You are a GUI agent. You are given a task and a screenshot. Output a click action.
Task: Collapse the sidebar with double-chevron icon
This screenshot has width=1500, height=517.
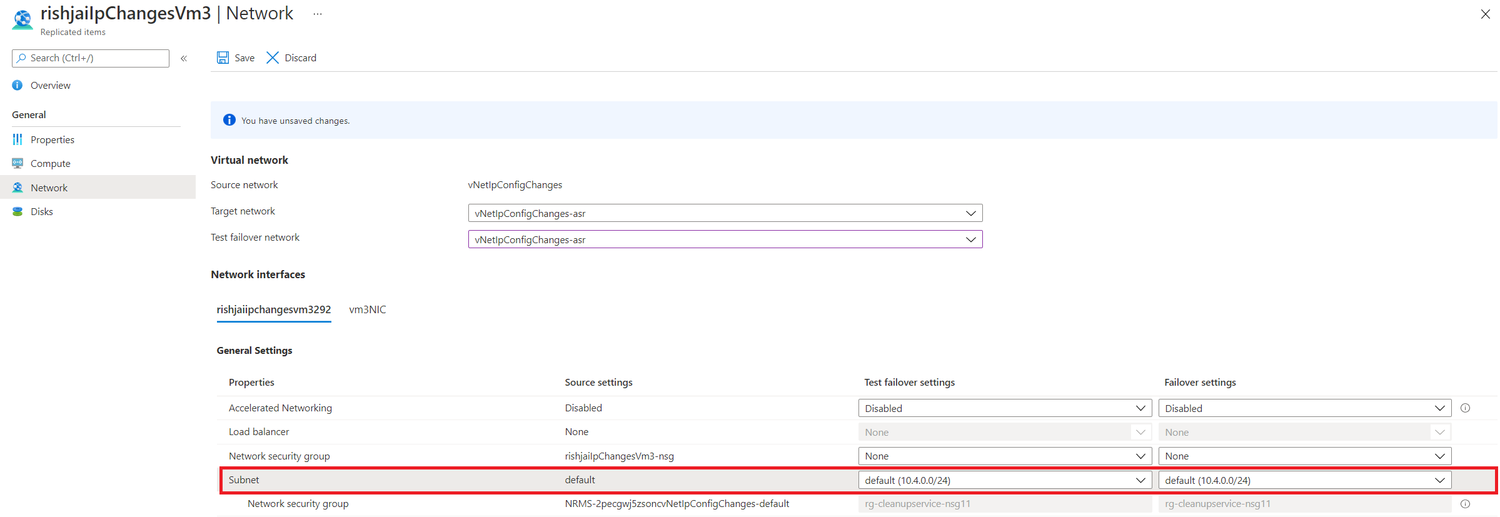click(x=184, y=58)
